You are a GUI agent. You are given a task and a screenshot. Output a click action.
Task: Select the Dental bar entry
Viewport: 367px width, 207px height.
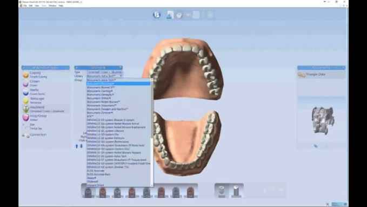tap(36, 128)
